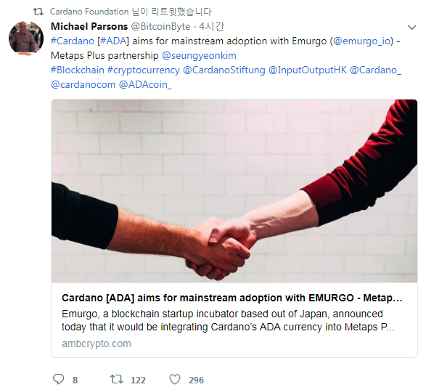The image size is (426, 387).
Task: Select the #ADA hashtag
Action: click(x=113, y=41)
